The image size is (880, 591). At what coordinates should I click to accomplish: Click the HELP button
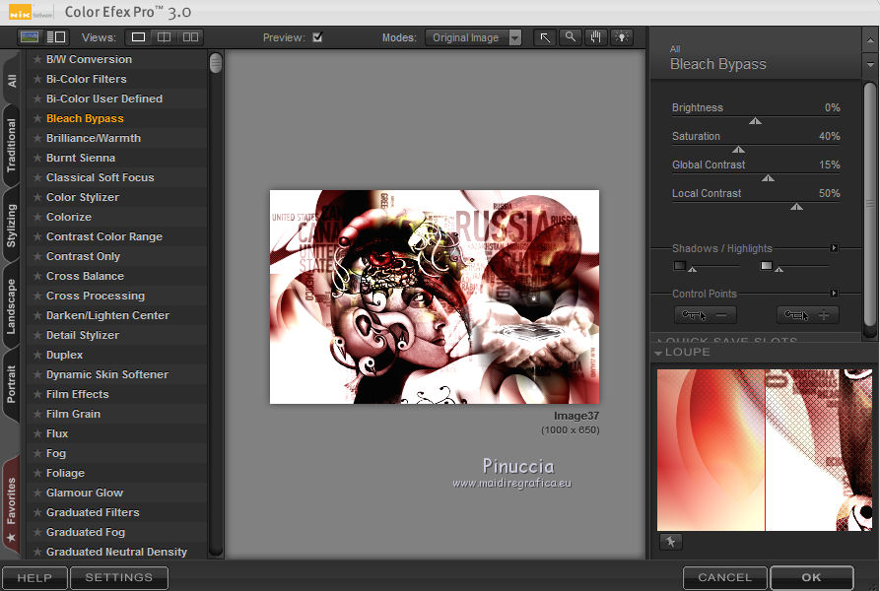(x=34, y=577)
